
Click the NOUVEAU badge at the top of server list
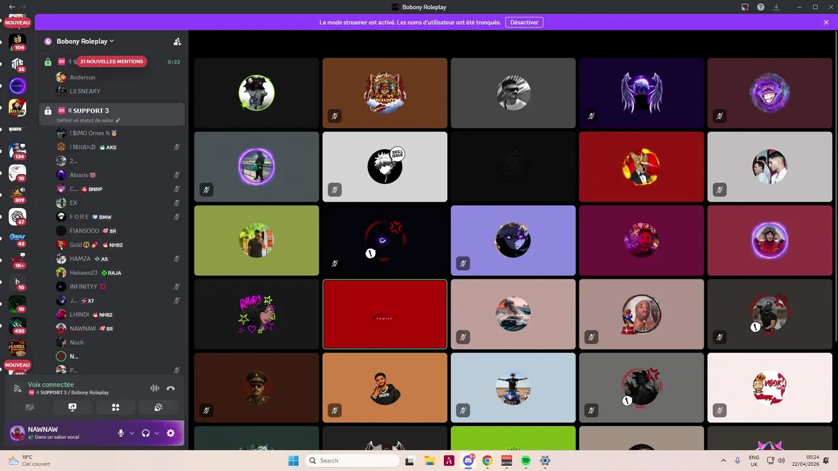[x=18, y=22]
